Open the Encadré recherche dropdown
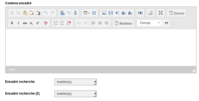 pos(75,82)
